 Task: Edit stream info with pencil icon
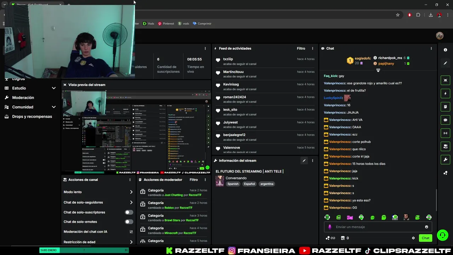pos(304,160)
